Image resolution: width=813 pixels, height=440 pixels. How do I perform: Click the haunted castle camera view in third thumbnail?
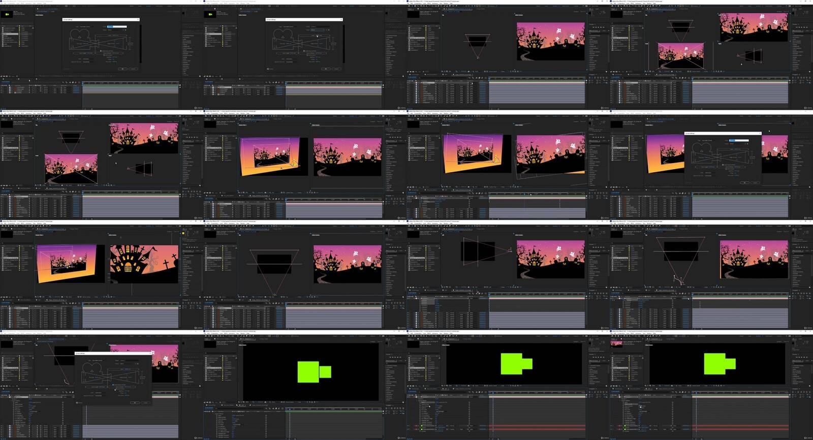click(550, 41)
